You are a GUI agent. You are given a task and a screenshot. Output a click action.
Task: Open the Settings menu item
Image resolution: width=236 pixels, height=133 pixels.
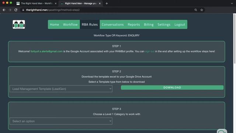164,24
